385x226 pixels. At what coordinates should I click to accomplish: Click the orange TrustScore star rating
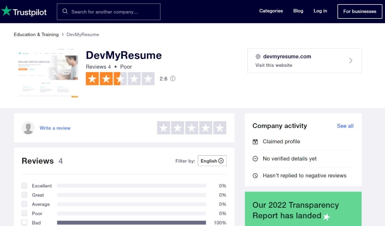pyautogui.click(x=120, y=78)
